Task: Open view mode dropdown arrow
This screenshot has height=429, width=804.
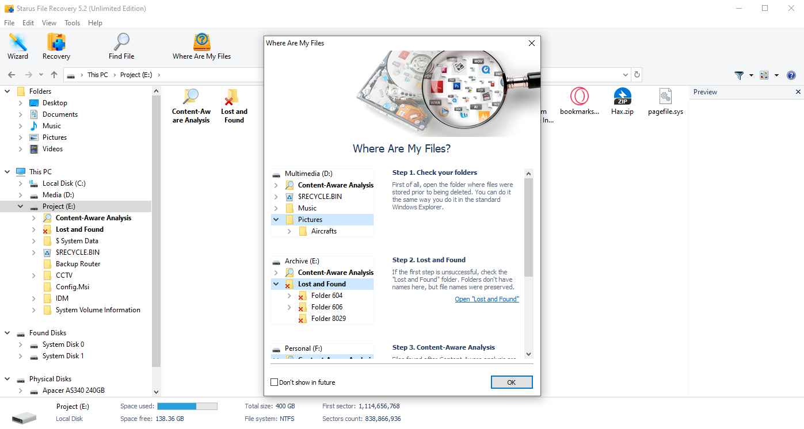Action: tap(776, 75)
